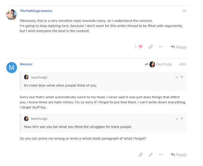
Task: Edit Manner's post with pencil icon
Action: tap(151, 155)
